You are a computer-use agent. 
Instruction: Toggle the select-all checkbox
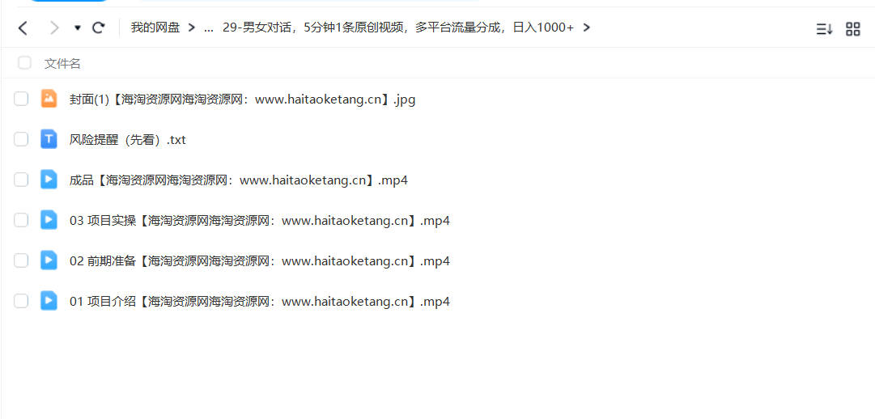[24, 62]
